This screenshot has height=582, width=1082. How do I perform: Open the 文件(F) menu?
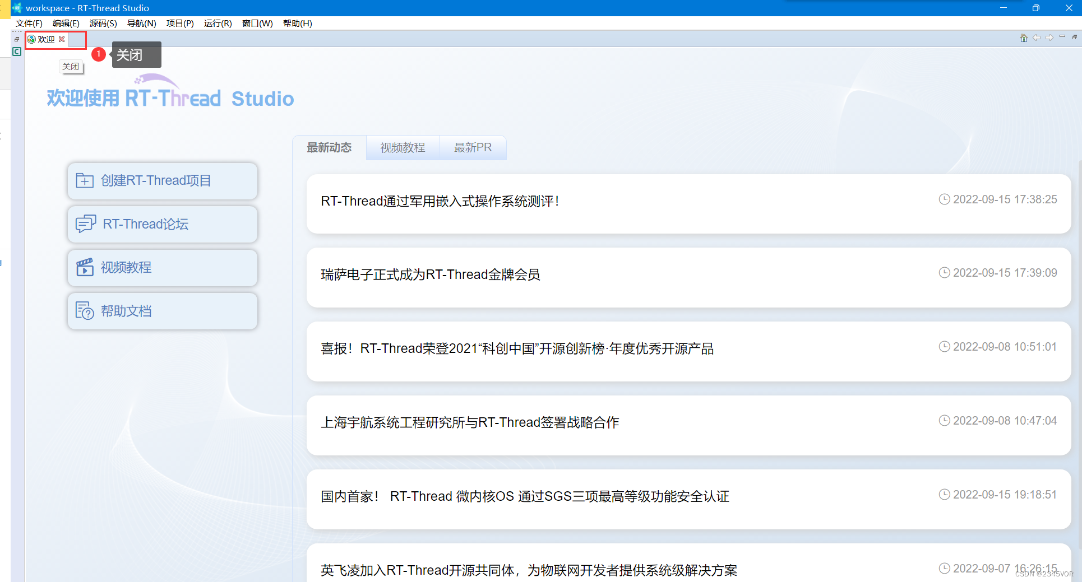click(x=29, y=23)
